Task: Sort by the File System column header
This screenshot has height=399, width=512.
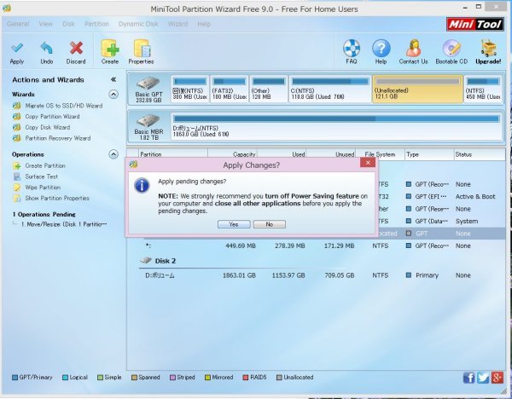Action: coord(380,154)
